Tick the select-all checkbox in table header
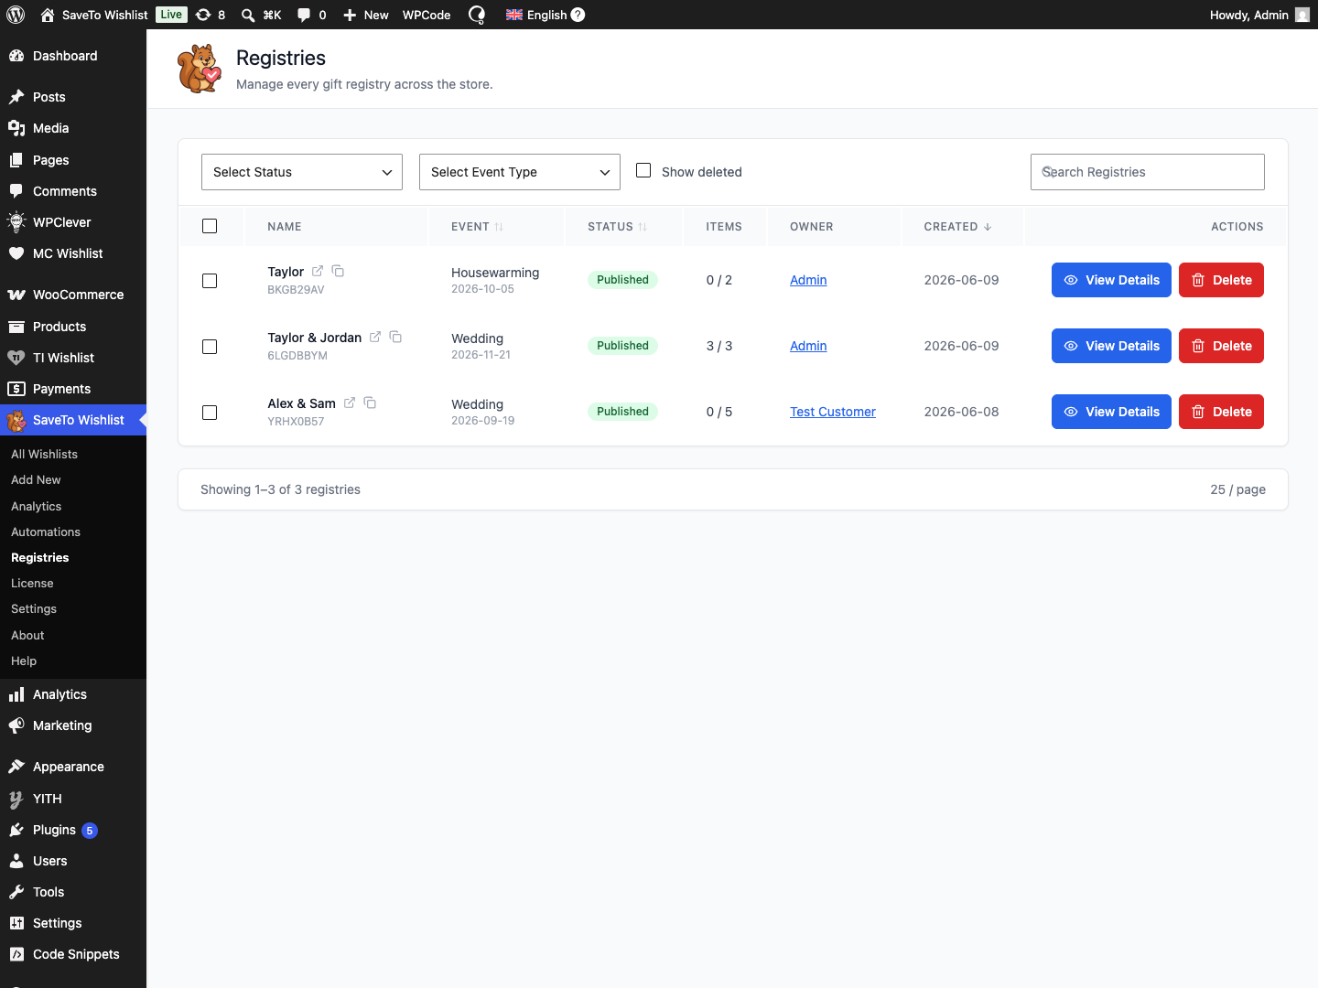Image resolution: width=1318 pixels, height=988 pixels. pos(210,226)
